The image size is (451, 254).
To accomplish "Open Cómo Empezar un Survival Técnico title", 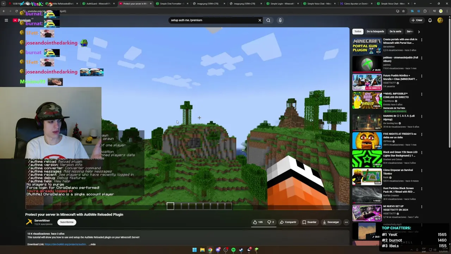I will click(398, 172).
